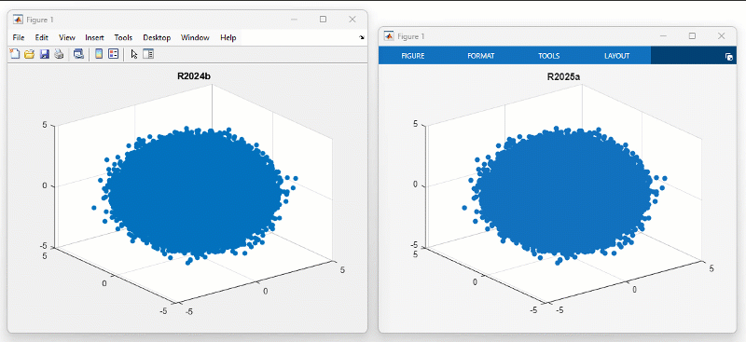Open the Help menu
The image size is (746, 342).
pyautogui.click(x=228, y=37)
